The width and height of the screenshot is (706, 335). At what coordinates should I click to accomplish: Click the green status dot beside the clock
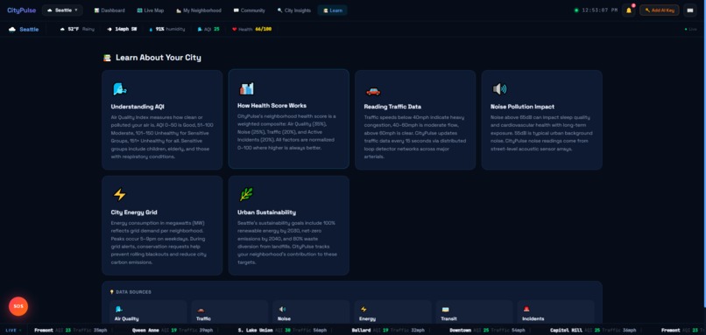(x=575, y=10)
